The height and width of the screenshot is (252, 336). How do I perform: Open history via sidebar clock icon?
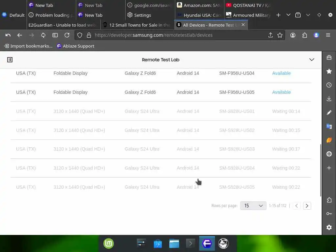329,85
